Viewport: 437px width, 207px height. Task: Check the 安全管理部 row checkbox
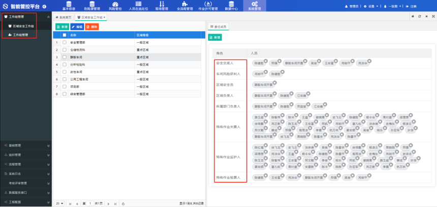(x=65, y=43)
